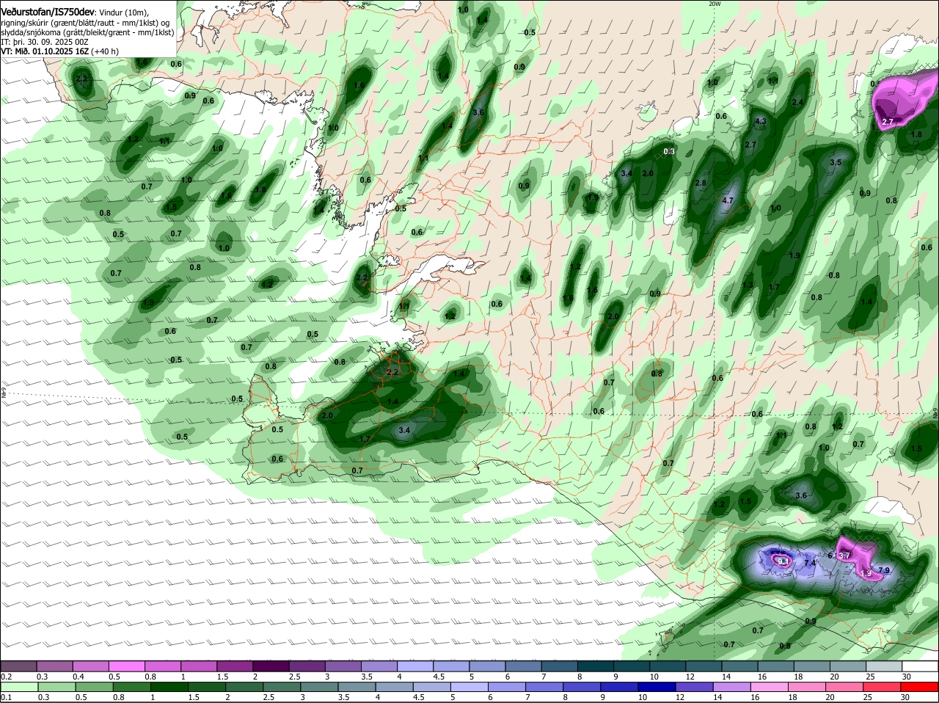Click the 2.8 precipitation value on the map
The image size is (939, 703).
coord(701,183)
